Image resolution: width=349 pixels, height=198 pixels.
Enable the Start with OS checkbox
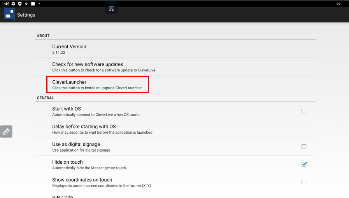pyautogui.click(x=304, y=111)
